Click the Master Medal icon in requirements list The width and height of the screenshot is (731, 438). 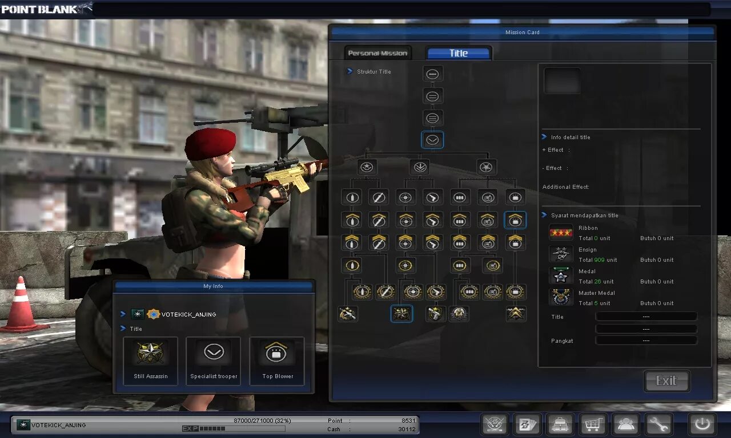[560, 297]
